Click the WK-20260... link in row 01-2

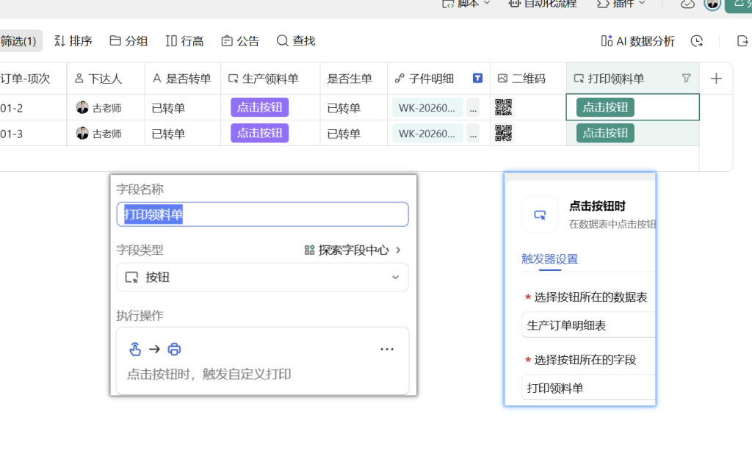[427, 108]
